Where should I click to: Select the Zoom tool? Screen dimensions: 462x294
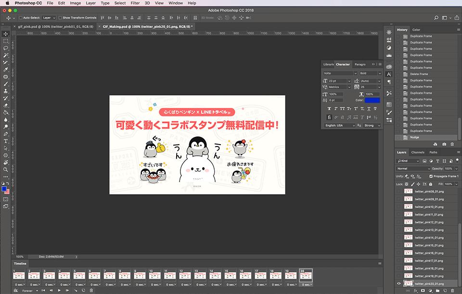(6, 170)
